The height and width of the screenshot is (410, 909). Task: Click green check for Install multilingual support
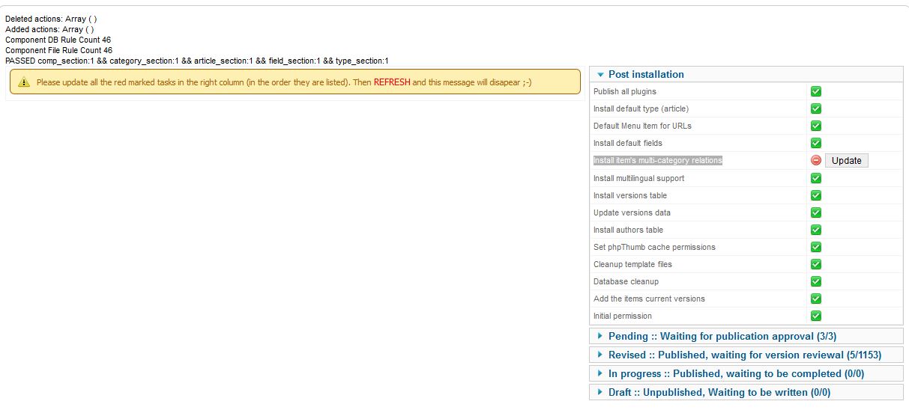(x=816, y=178)
